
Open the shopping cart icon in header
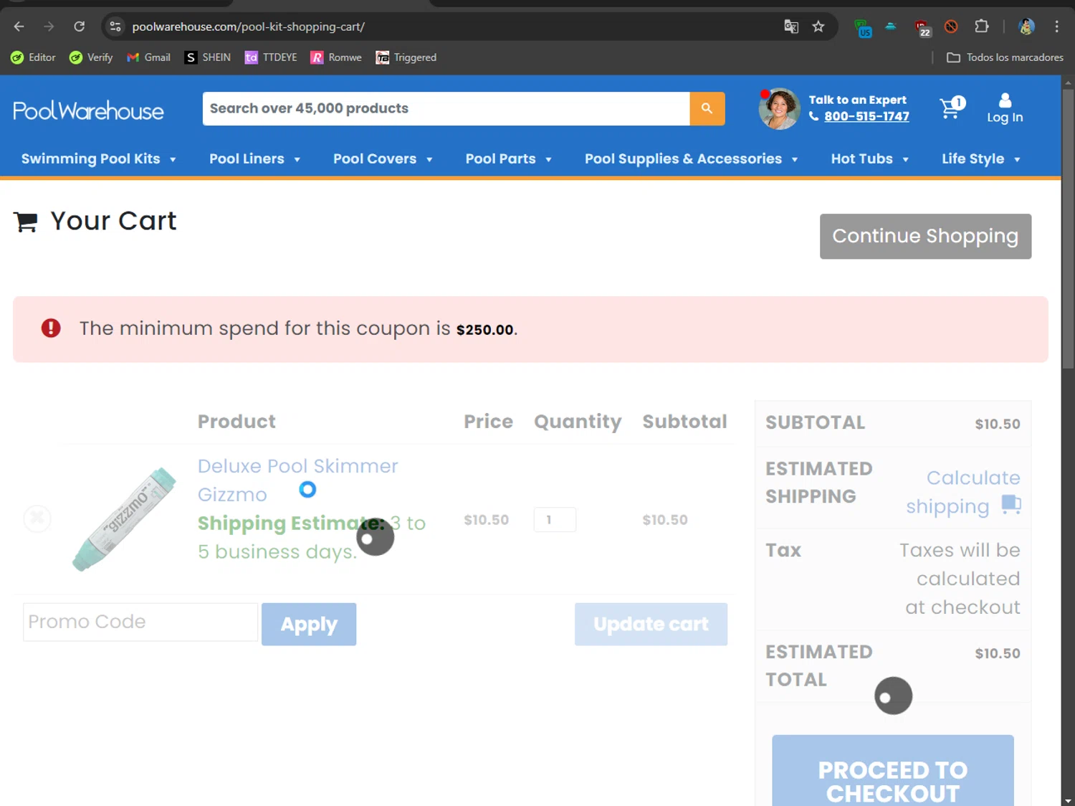tap(952, 108)
